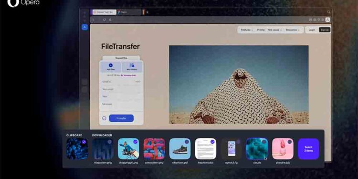Check the nicepattern.png selection circle
The image size is (358, 179).
[110, 142]
